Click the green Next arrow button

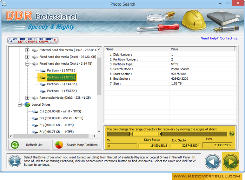click(230, 162)
